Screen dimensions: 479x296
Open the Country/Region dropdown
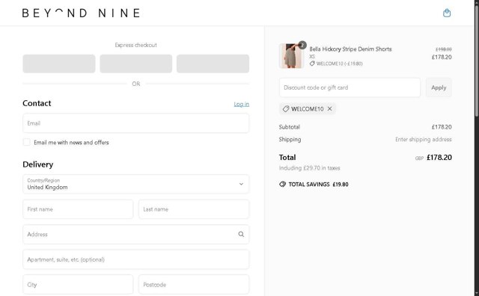(136, 184)
